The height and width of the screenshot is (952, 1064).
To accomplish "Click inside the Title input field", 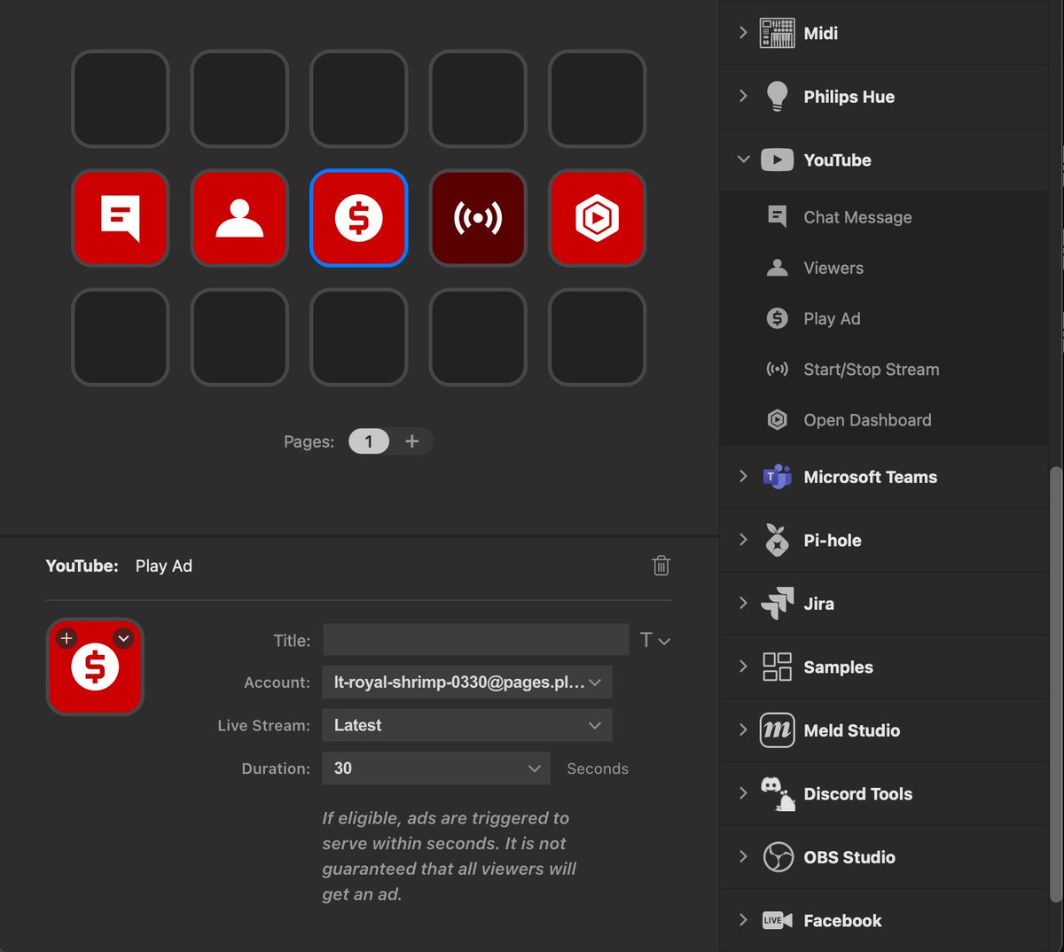I will pyautogui.click(x=476, y=640).
